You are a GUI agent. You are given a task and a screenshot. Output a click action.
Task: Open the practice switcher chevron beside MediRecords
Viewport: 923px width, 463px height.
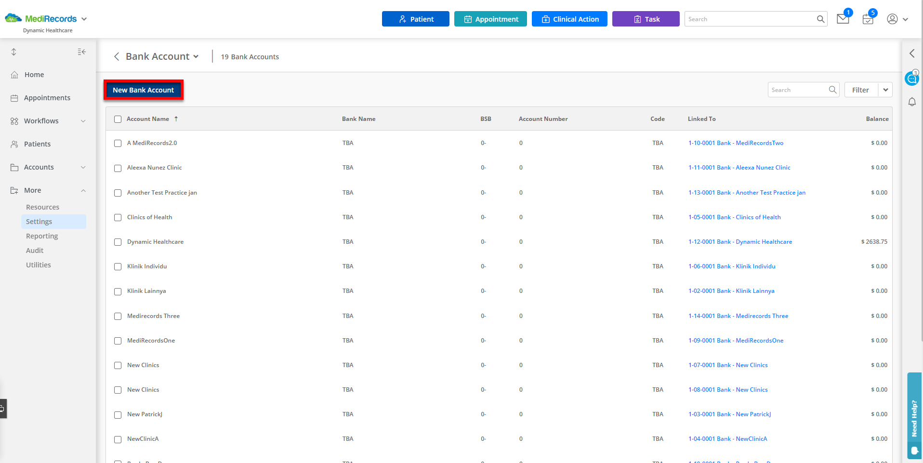click(84, 19)
